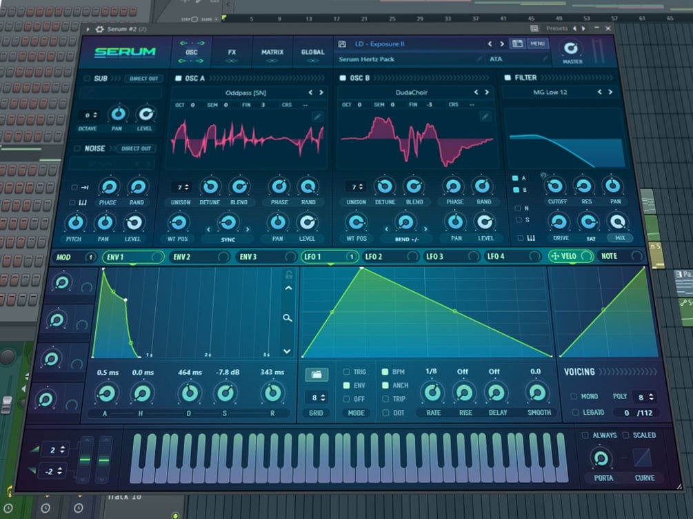693x519 pixels.
Task: Click the filter MIX knob
Action: coord(617,222)
